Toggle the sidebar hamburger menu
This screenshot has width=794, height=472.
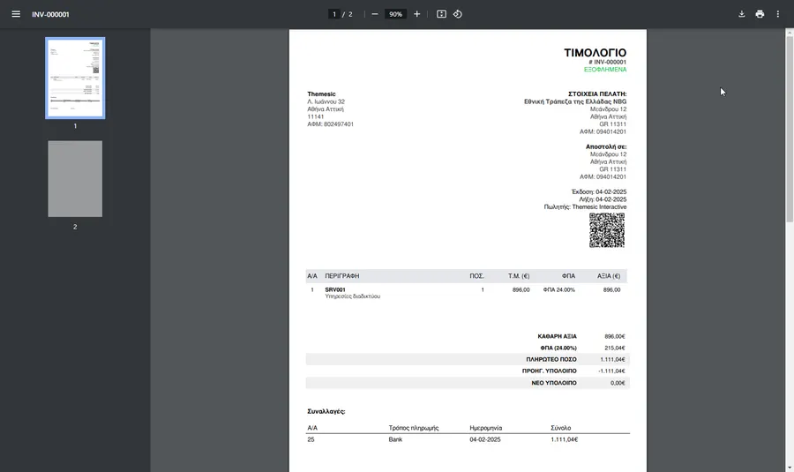coord(16,14)
